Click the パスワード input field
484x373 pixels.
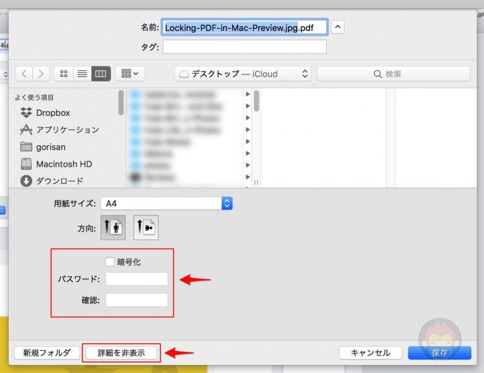[x=137, y=279]
